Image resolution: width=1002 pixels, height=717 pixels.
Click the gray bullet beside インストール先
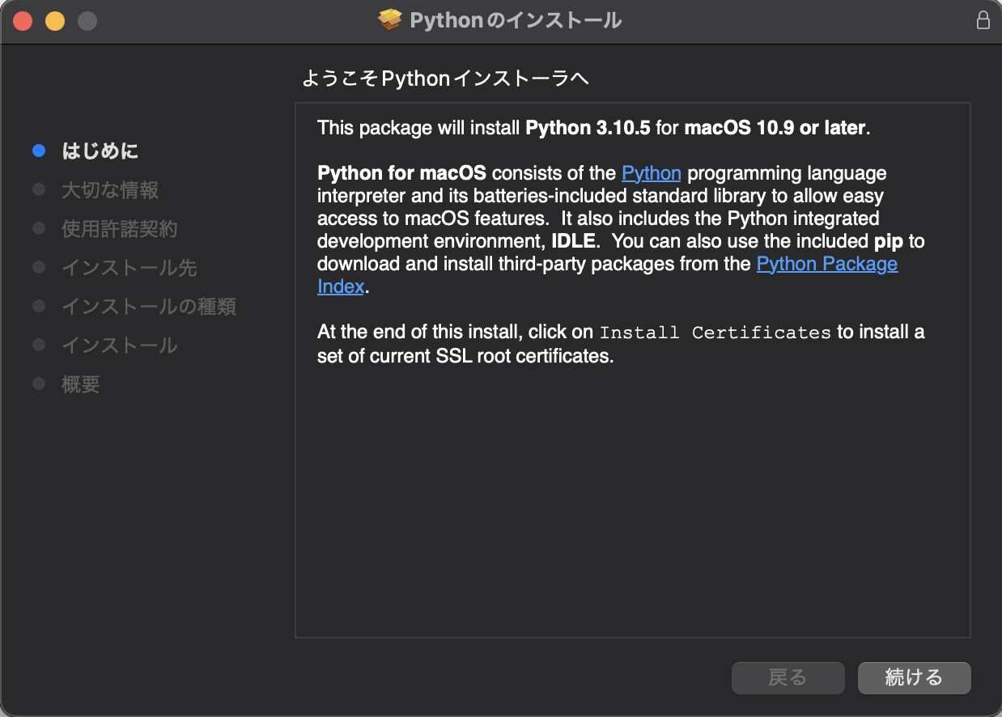[x=39, y=267]
